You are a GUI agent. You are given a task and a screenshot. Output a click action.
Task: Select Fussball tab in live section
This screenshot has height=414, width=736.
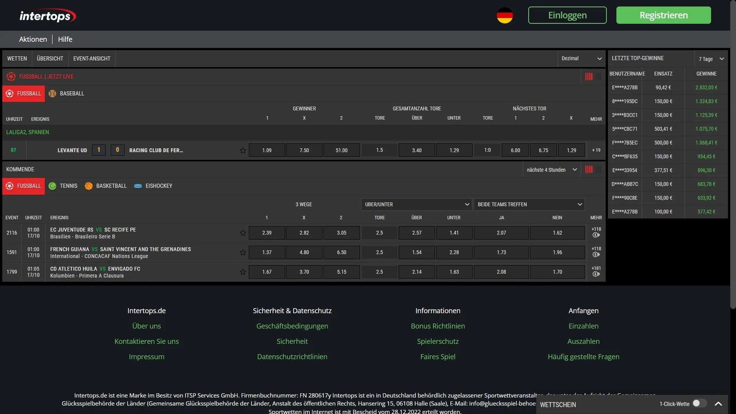click(24, 94)
